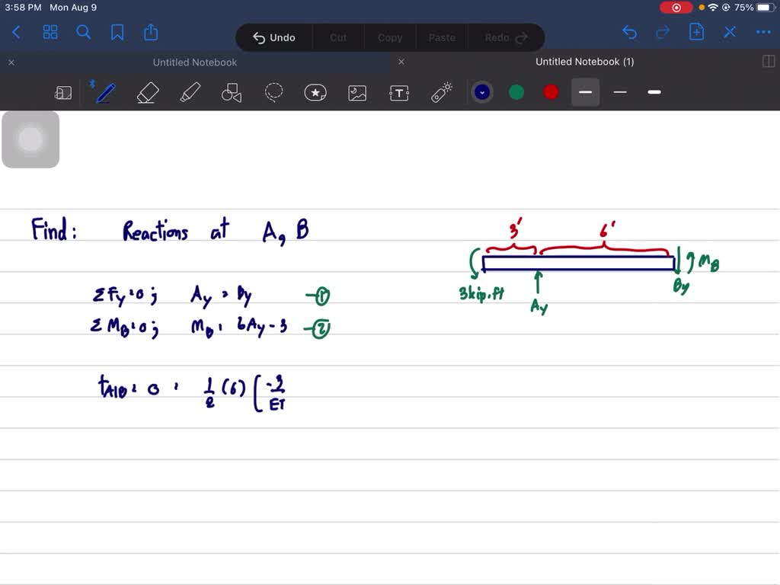This screenshot has height=585, width=780.
Task: Bookmark the current page
Action: [x=117, y=32]
